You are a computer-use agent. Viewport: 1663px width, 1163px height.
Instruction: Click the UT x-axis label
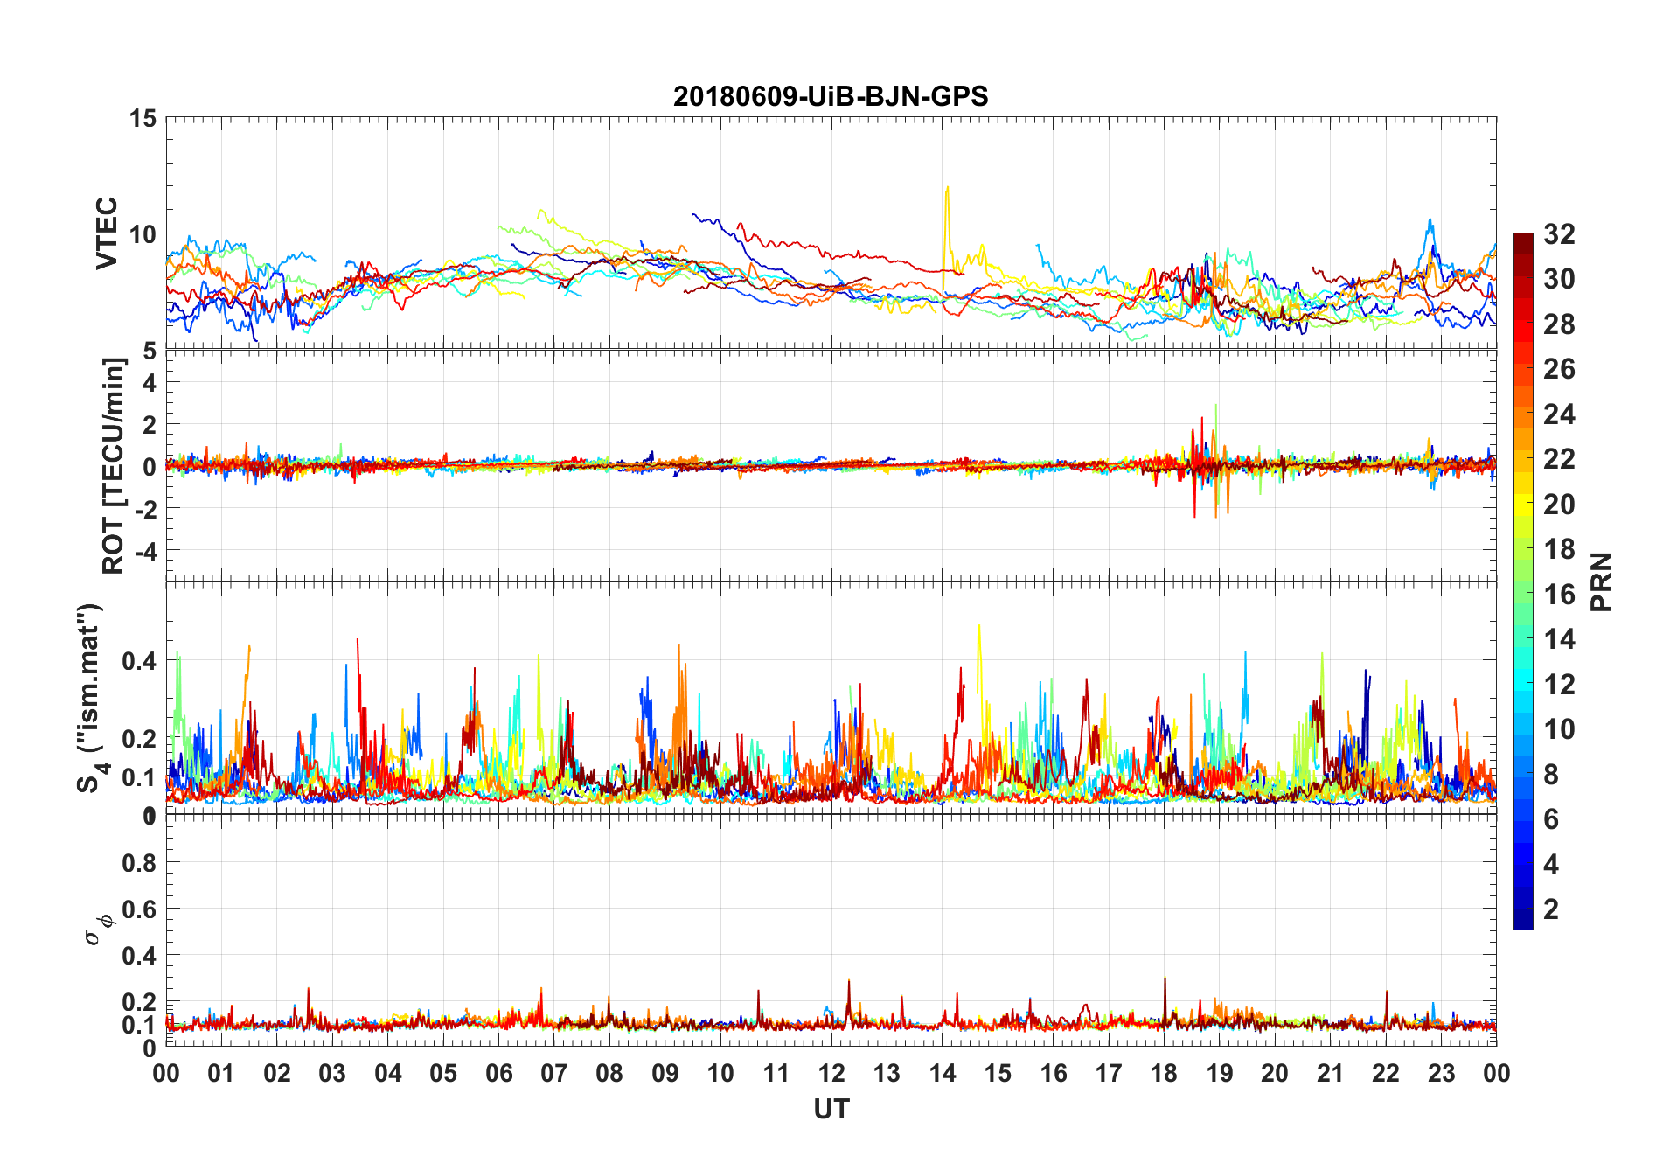point(831,1109)
